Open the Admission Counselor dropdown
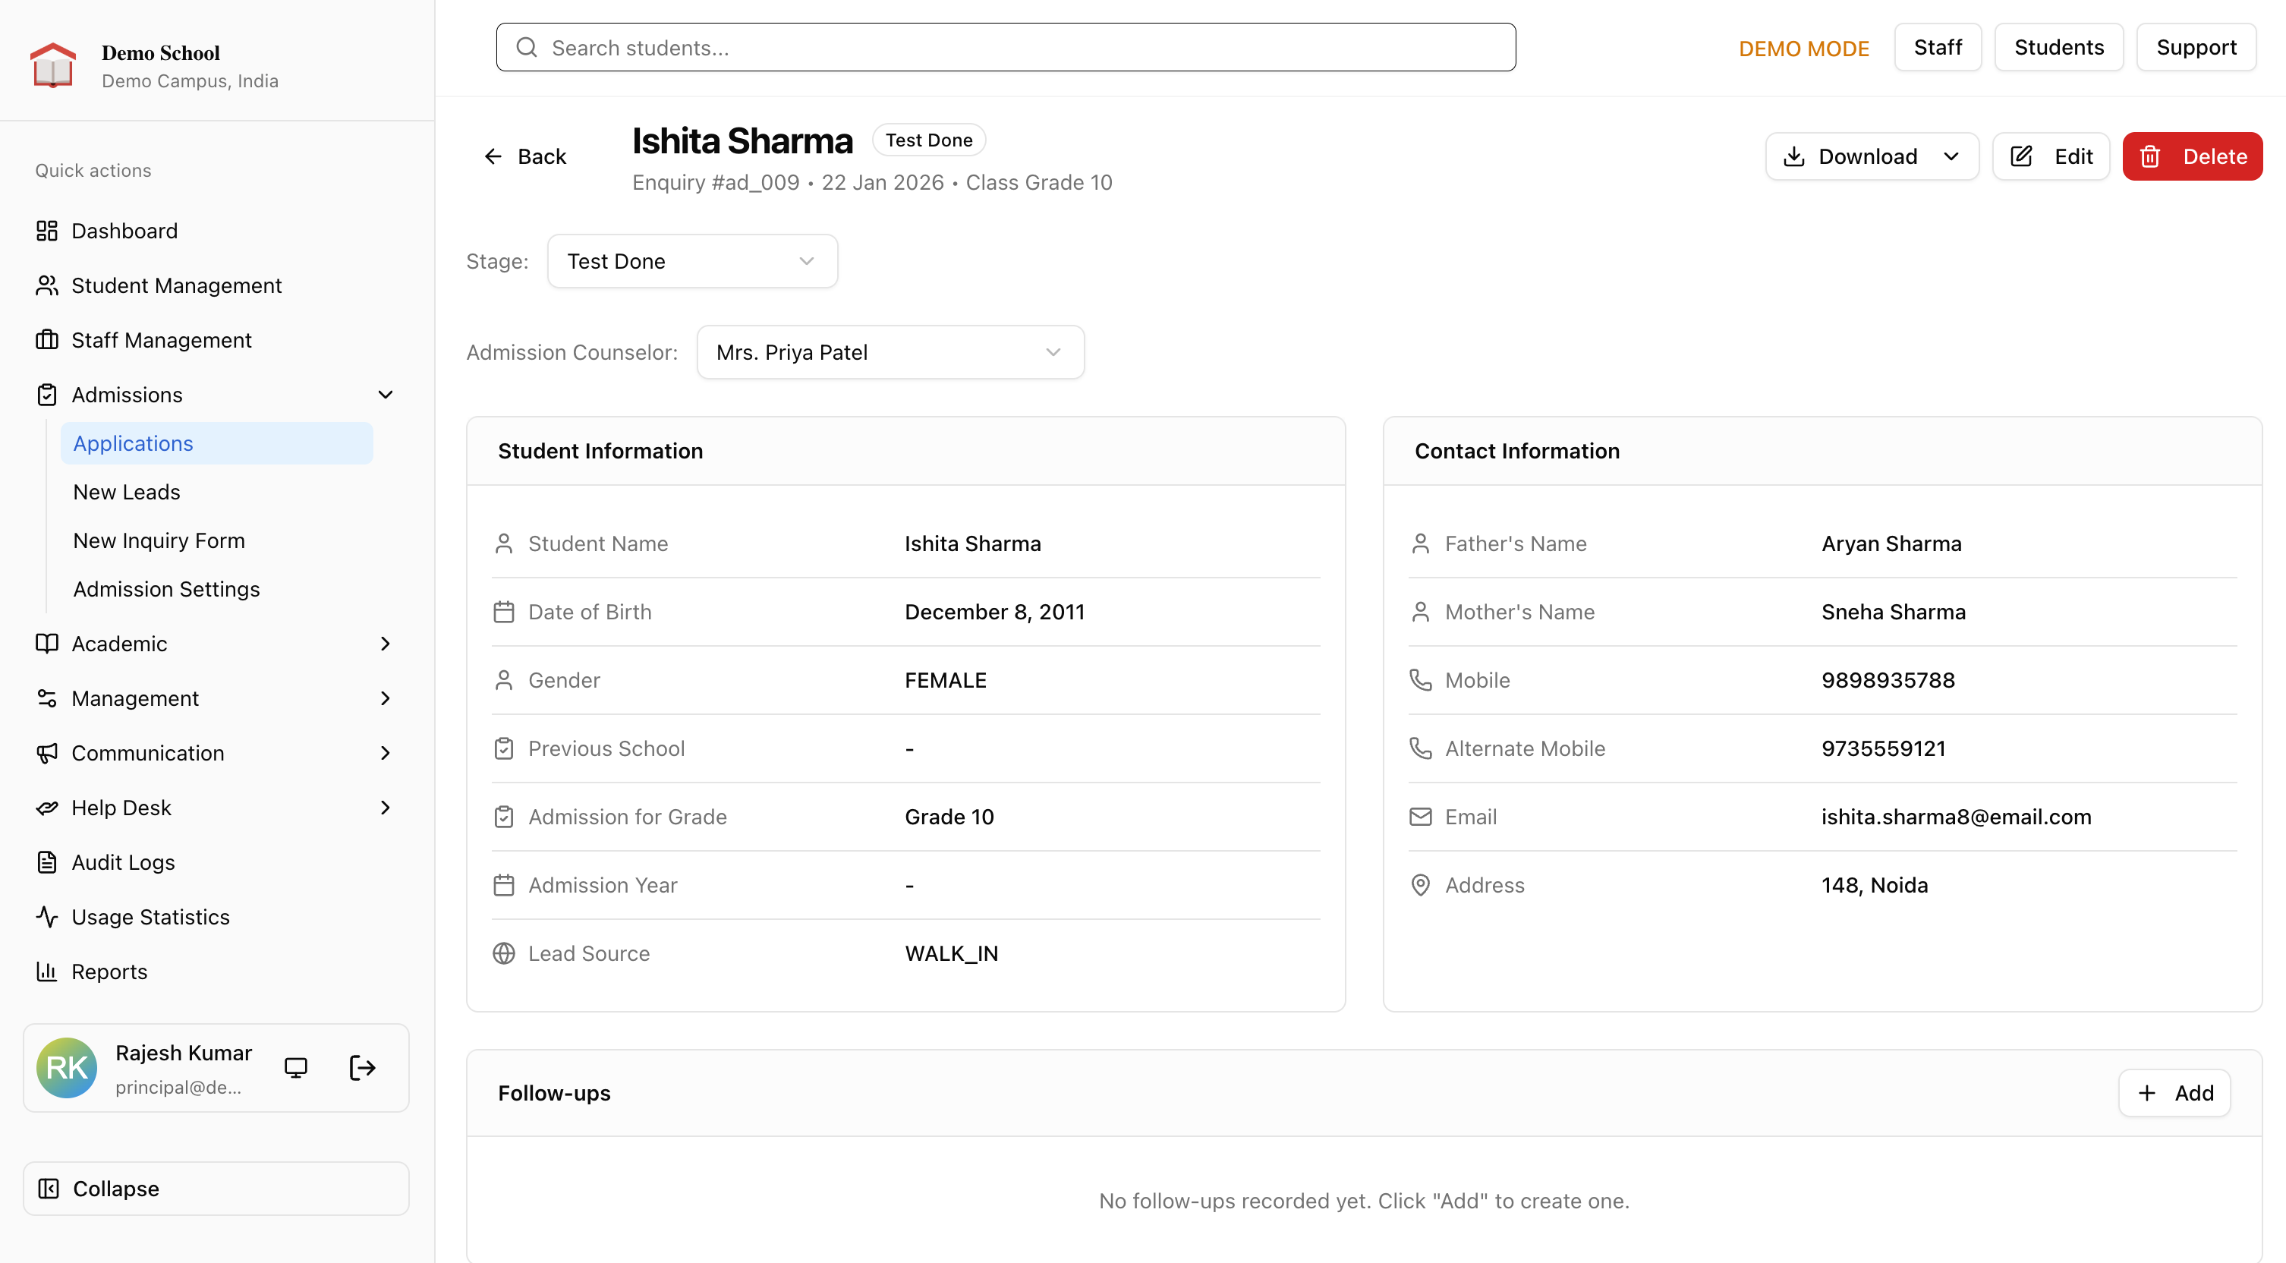The height and width of the screenshot is (1263, 2286). [890, 352]
